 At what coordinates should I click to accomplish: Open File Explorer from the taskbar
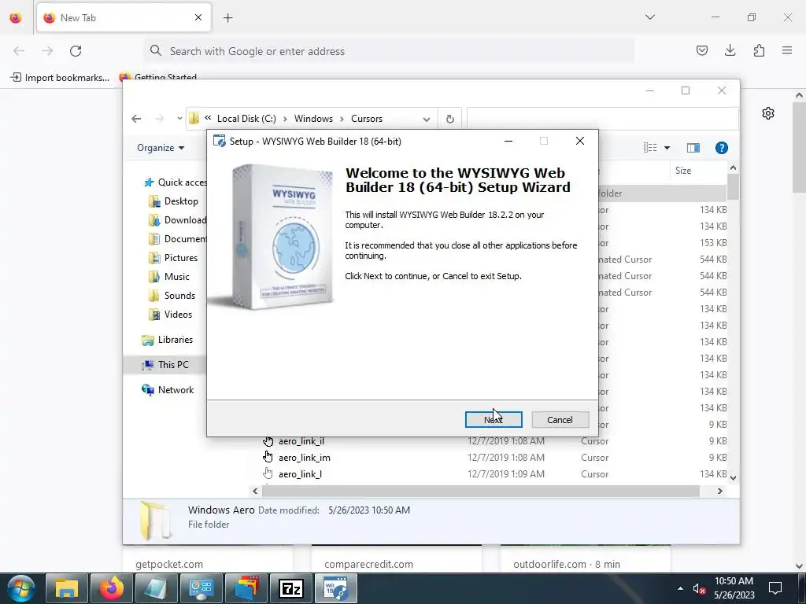pyautogui.click(x=67, y=588)
